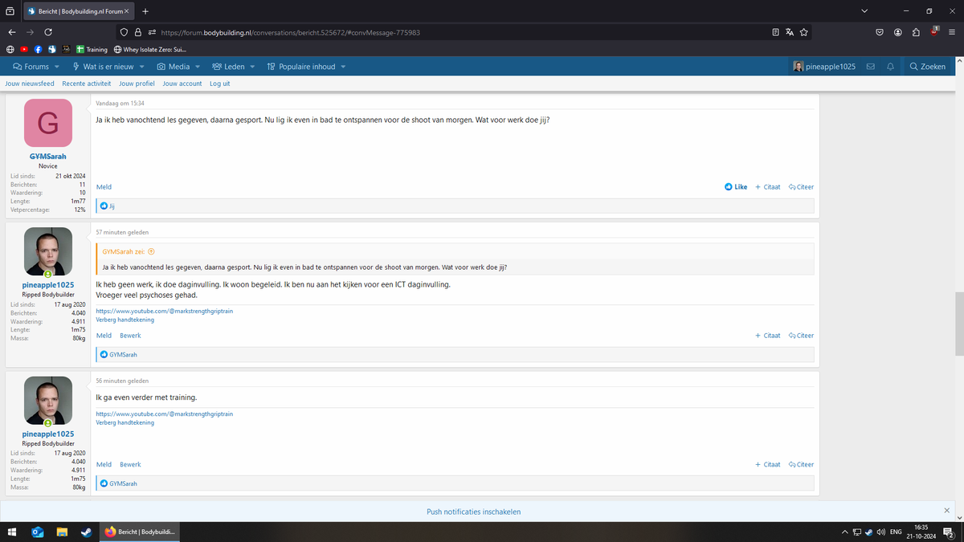Open the YouTube bookmark icon

pyautogui.click(x=24, y=49)
